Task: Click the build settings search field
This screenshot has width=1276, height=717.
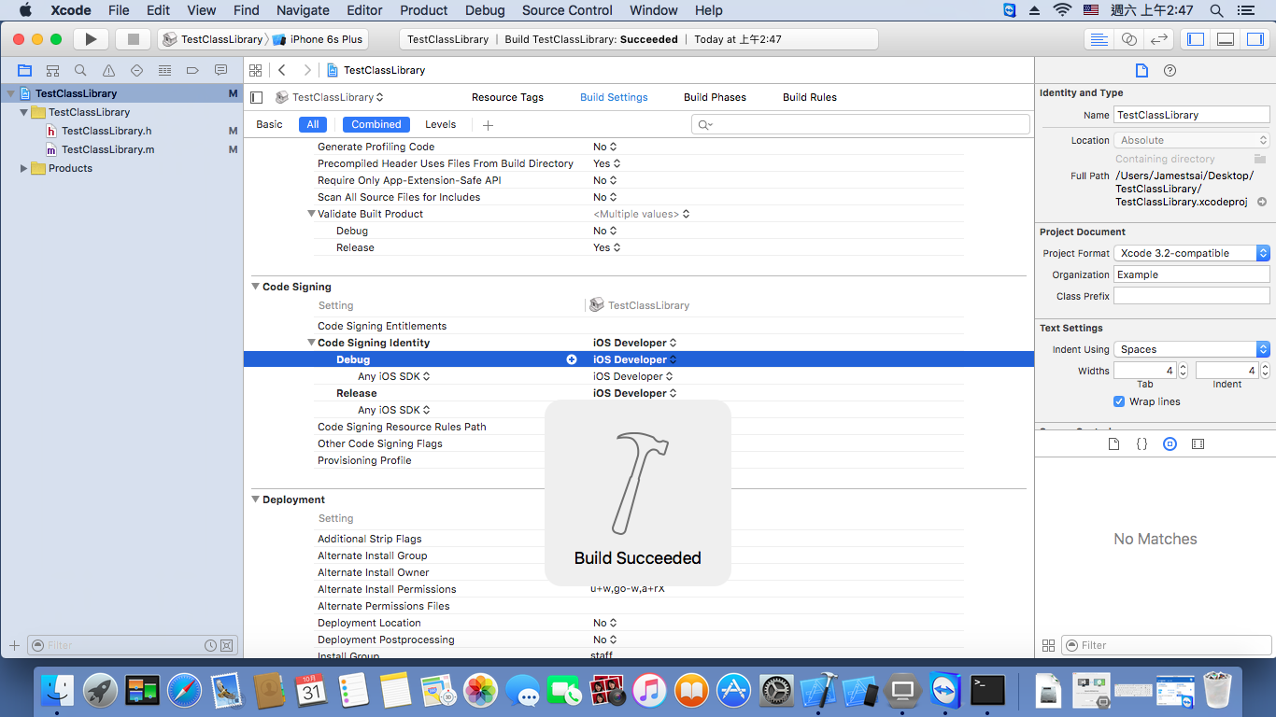Action: [860, 124]
